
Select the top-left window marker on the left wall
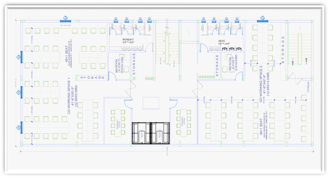(19, 57)
